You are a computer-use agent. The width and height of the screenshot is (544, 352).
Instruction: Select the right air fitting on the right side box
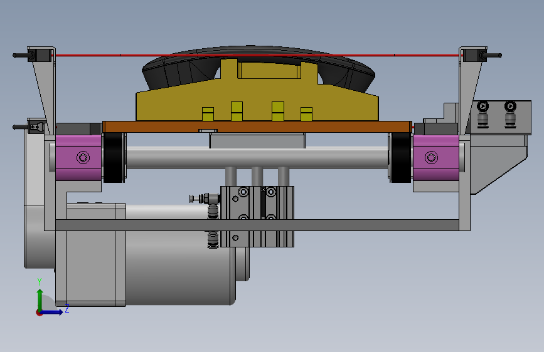click(510, 115)
